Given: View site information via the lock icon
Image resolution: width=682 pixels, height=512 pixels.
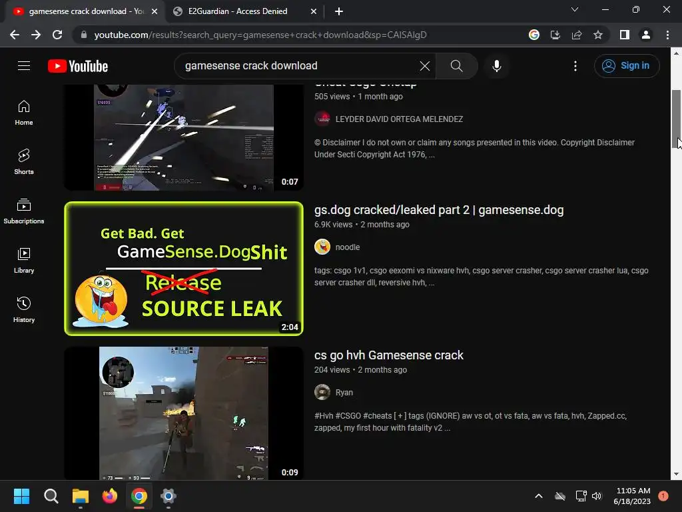Looking at the screenshot, I should (84, 35).
